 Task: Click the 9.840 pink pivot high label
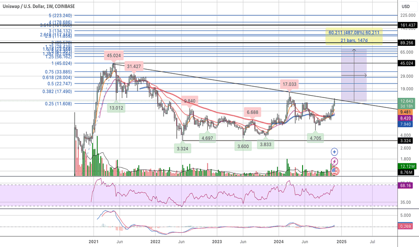[190, 101]
